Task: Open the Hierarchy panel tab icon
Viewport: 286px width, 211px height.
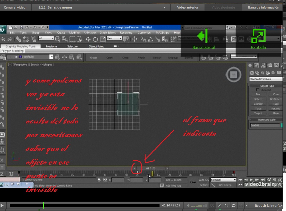Action: pos(263,65)
